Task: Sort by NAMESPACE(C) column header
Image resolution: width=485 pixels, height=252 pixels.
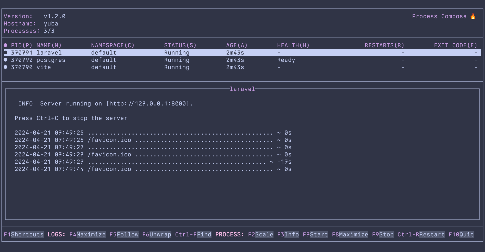Action: tap(113, 45)
